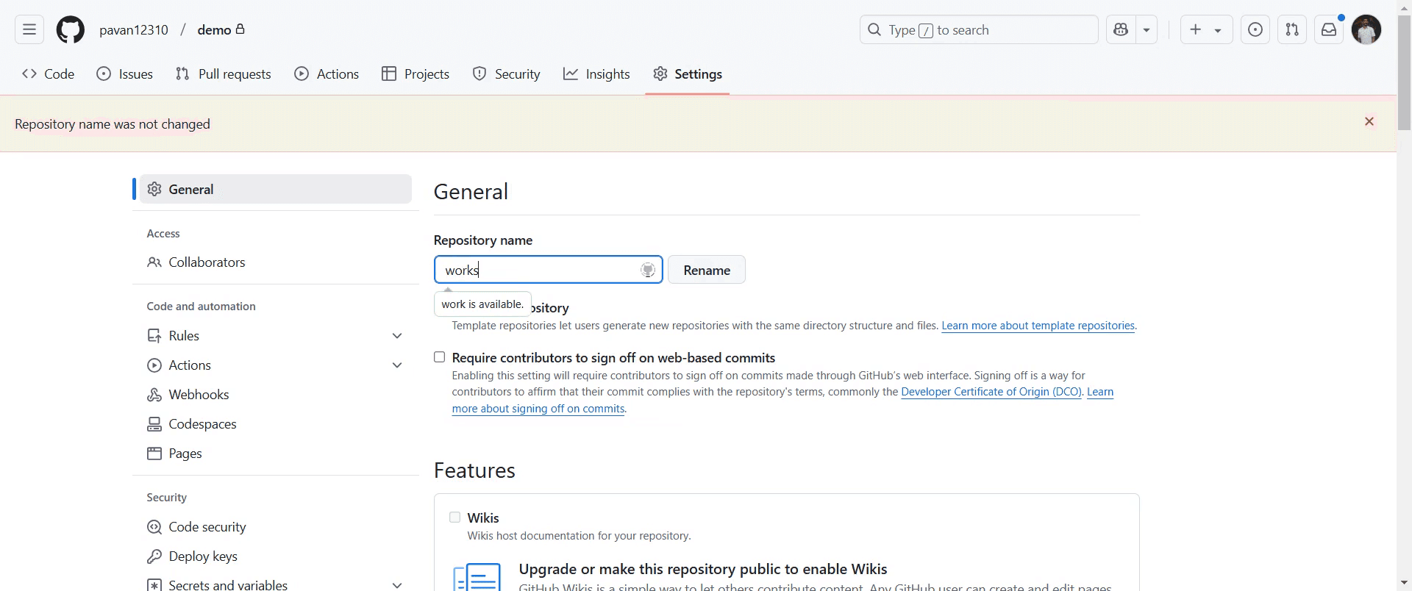Switch to the Projects tab
This screenshot has width=1412, height=591.
click(x=416, y=74)
